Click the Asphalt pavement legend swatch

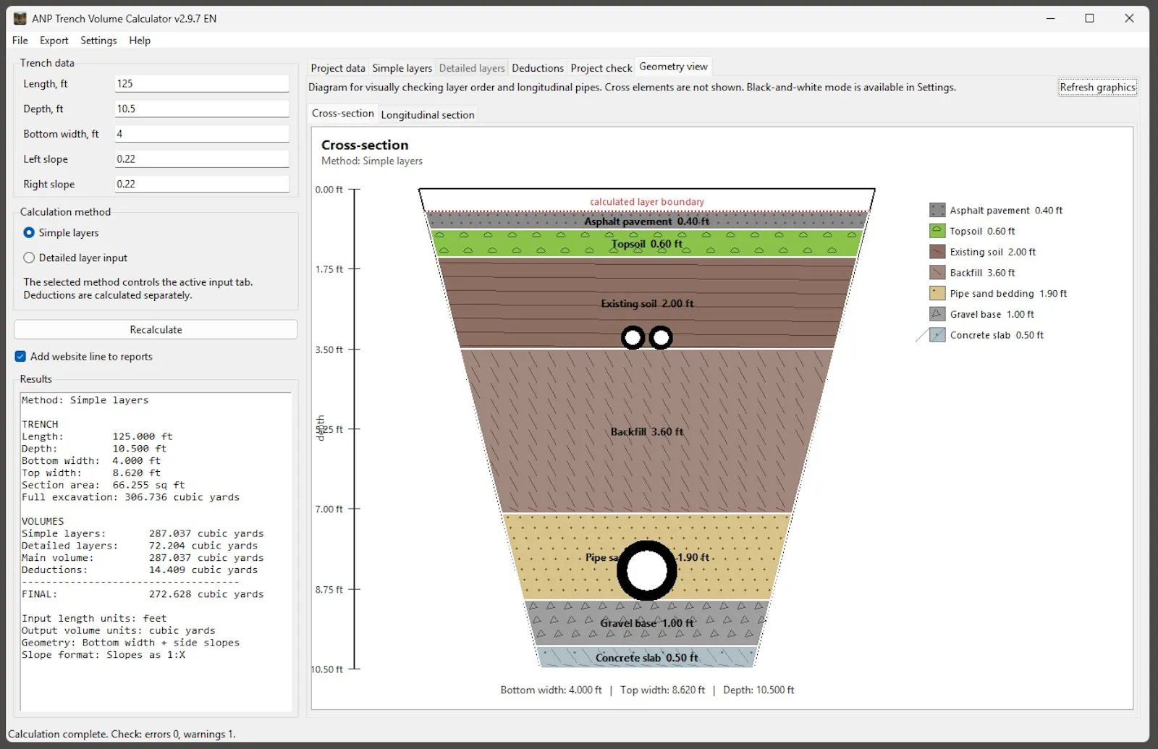(x=937, y=211)
